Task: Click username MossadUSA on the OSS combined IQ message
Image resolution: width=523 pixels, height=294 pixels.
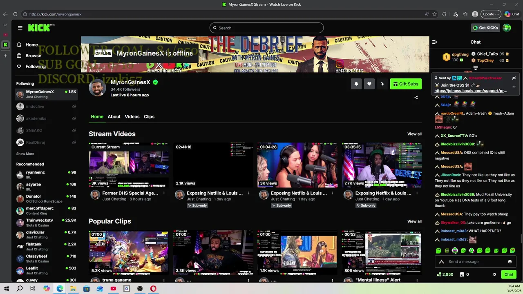Action: [451, 153]
